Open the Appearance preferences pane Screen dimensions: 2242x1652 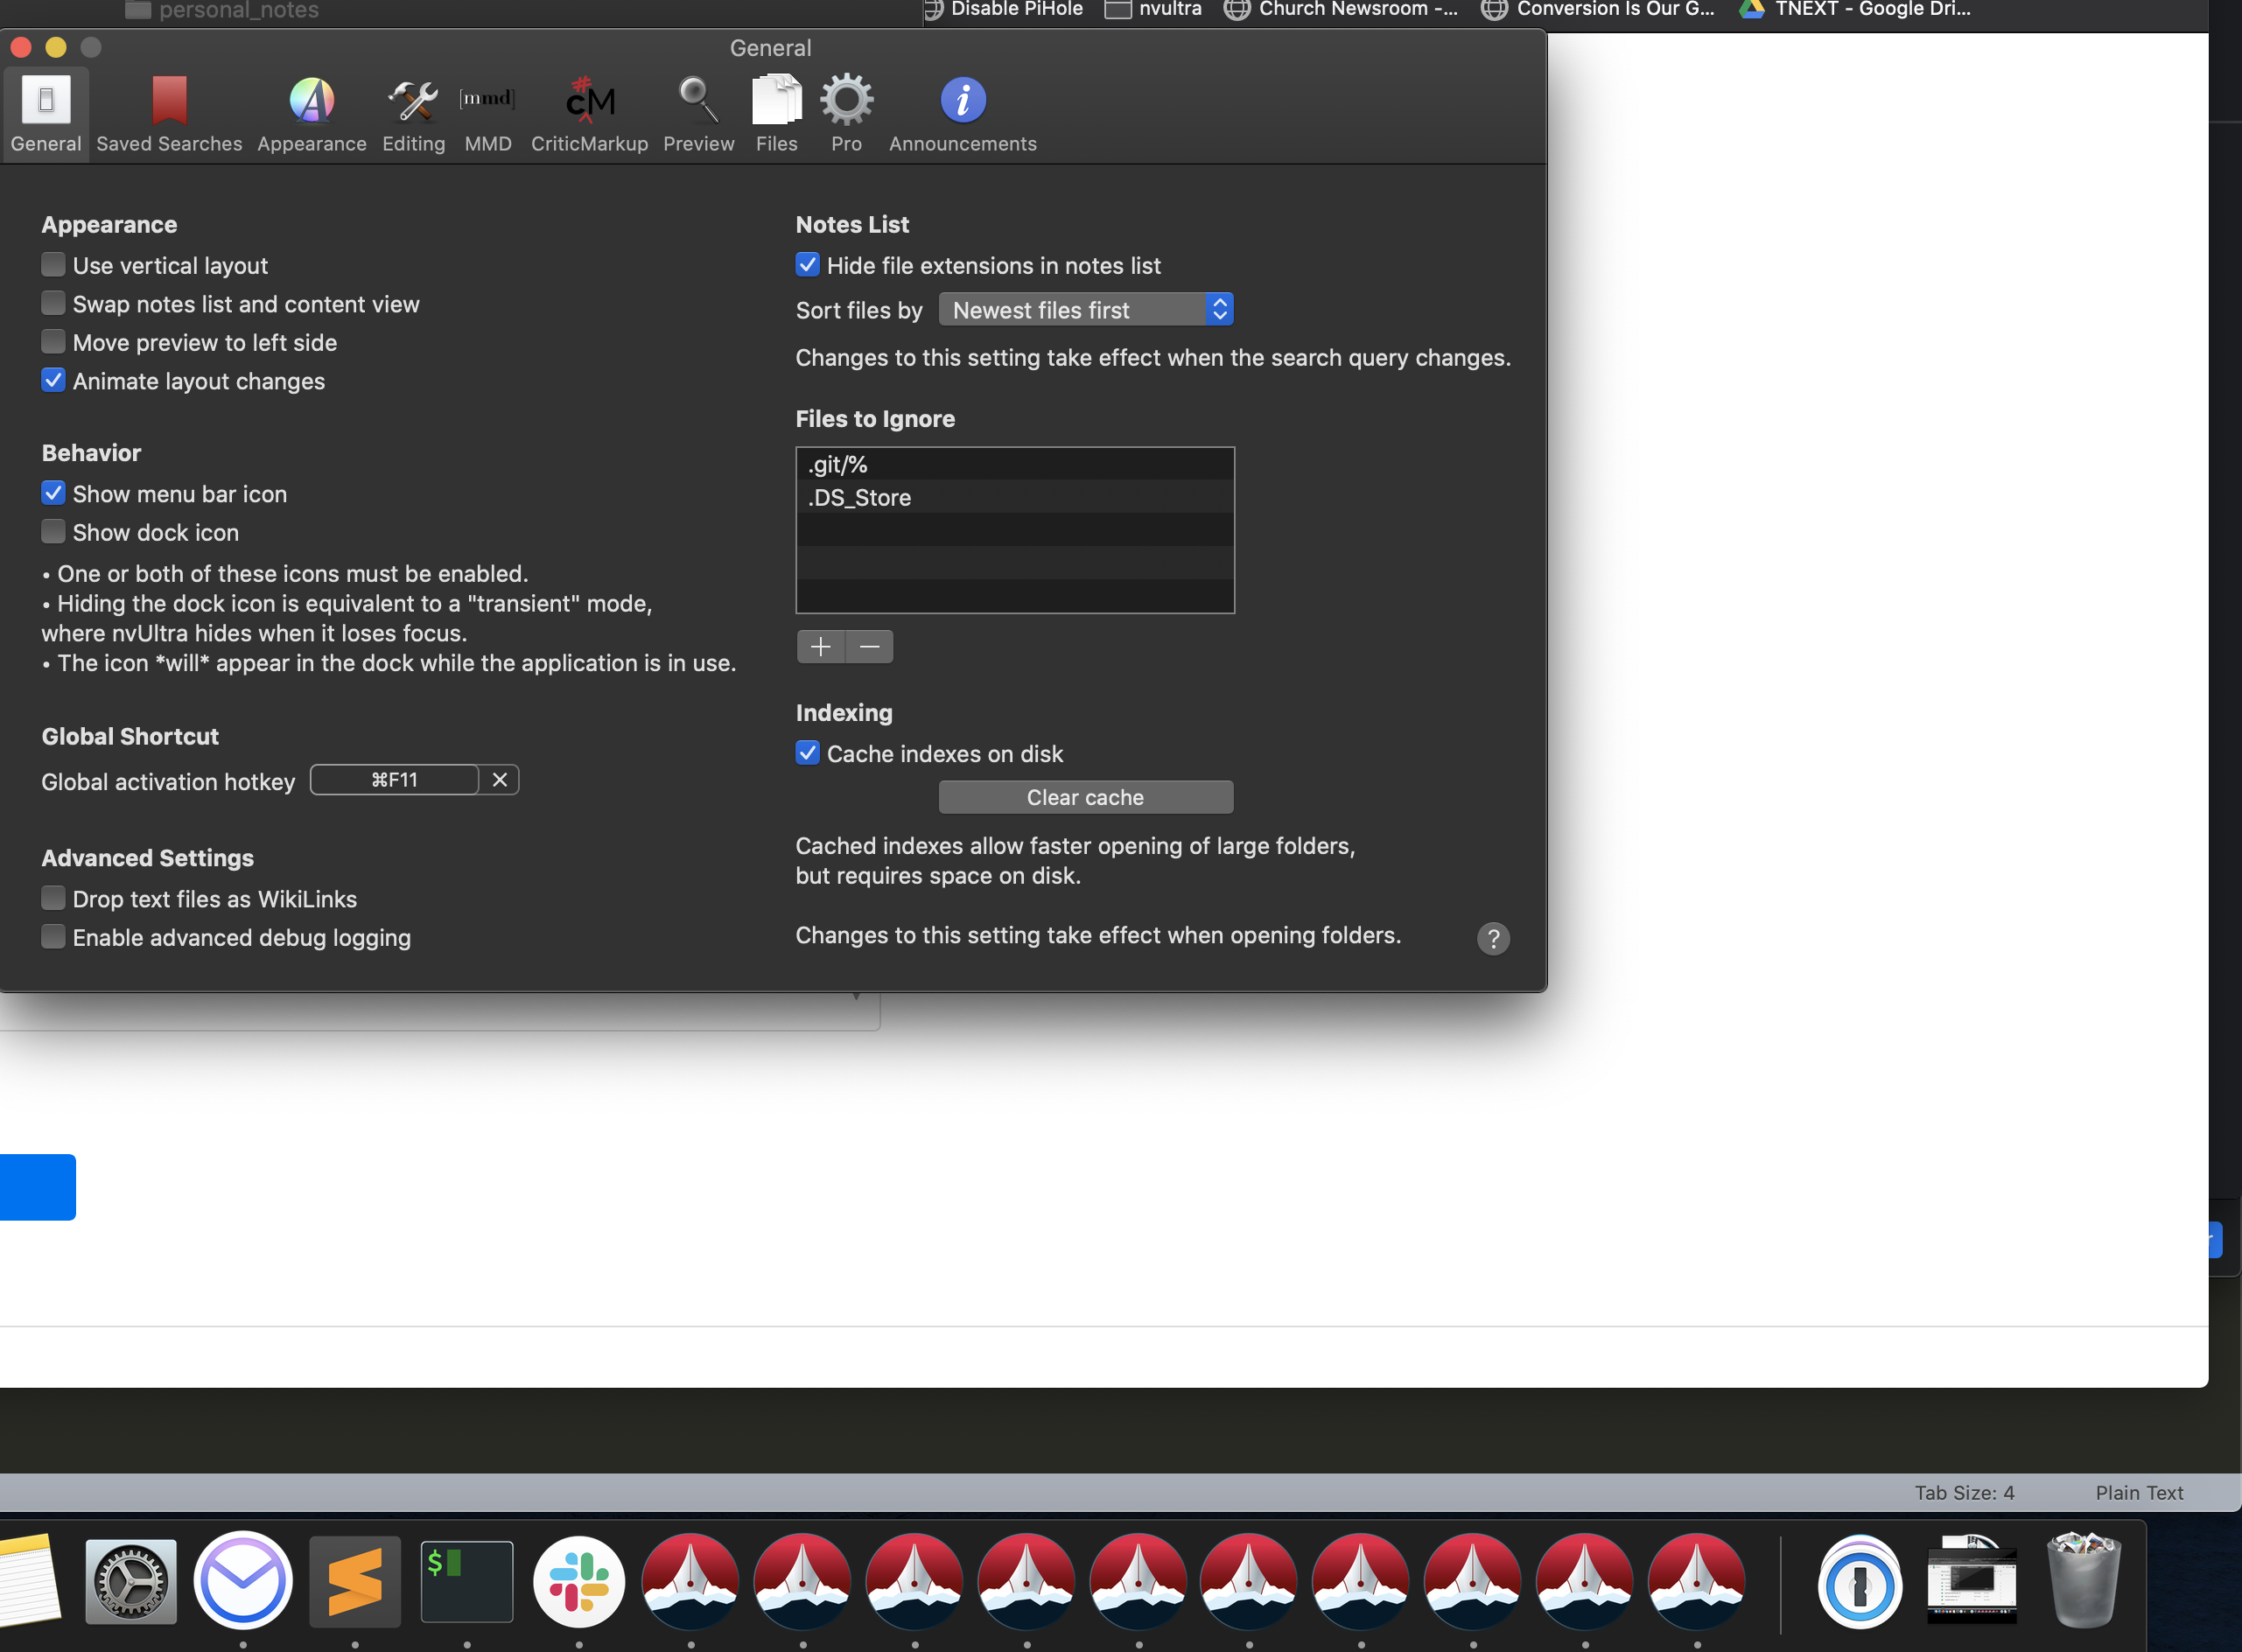pos(311,114)
